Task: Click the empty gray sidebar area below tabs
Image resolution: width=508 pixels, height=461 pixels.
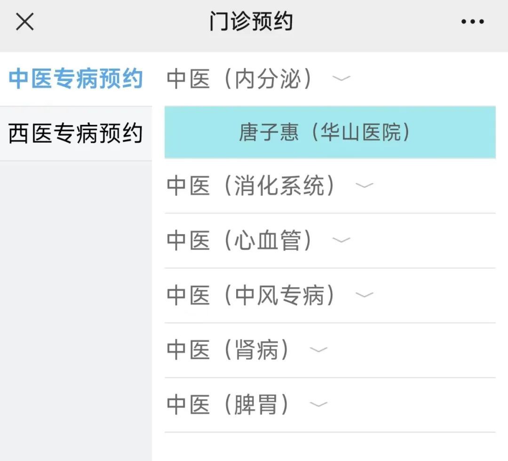Action: click(76, 306)
